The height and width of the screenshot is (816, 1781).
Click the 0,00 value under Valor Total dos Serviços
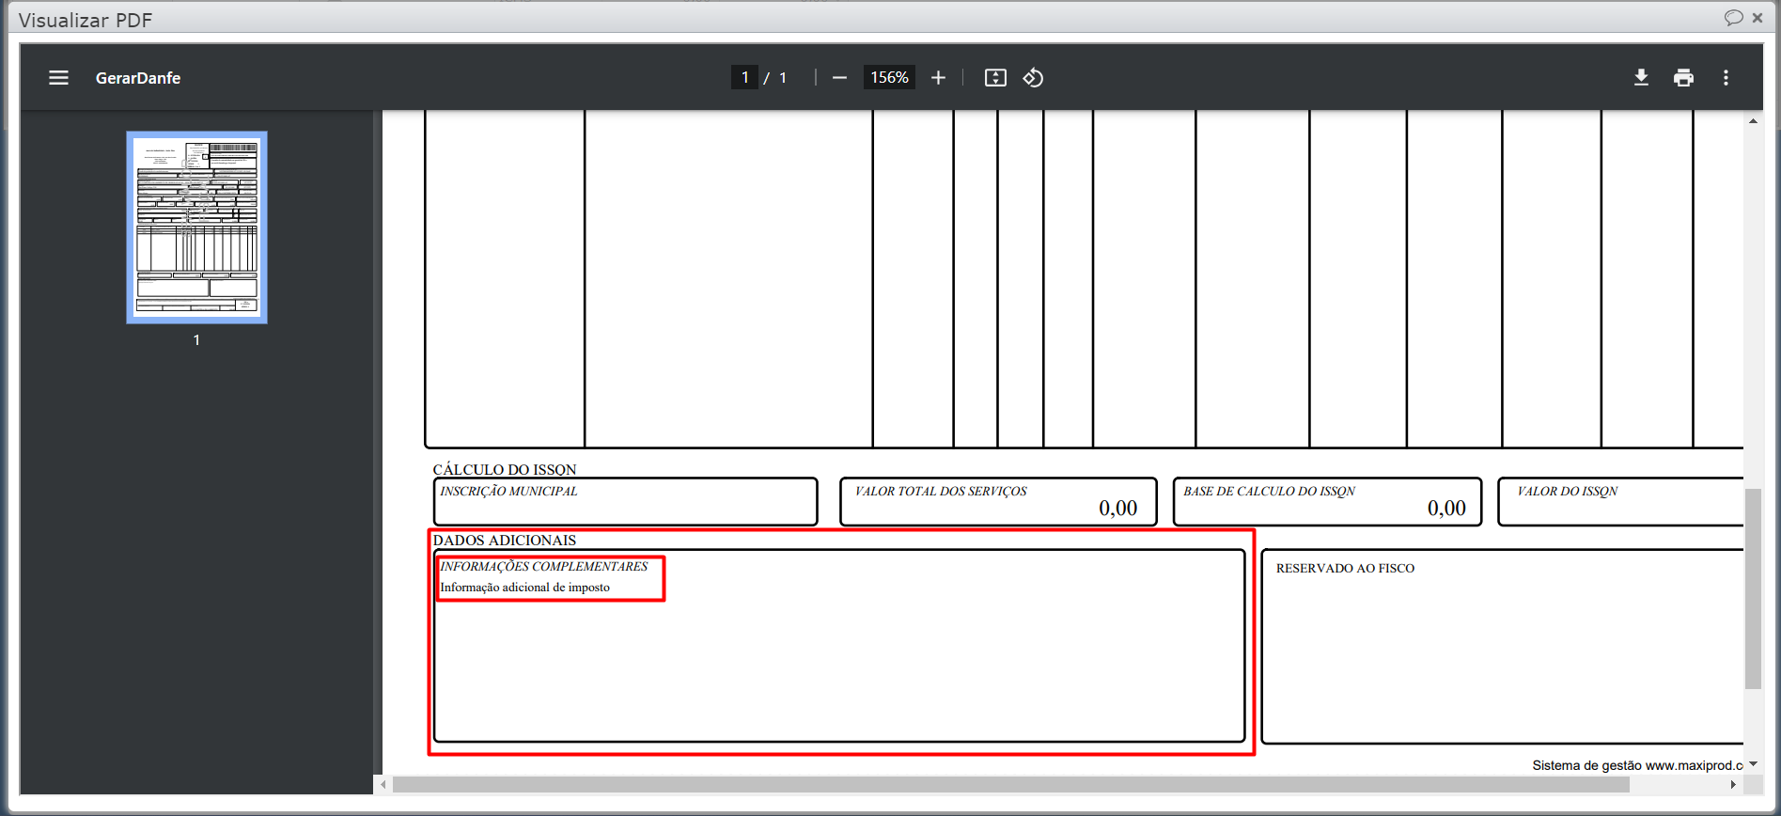click(x=1118, y=509)
